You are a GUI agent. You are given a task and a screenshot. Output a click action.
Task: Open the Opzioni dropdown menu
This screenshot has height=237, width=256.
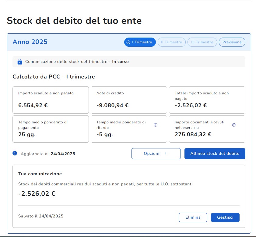(x=156, y=154)
